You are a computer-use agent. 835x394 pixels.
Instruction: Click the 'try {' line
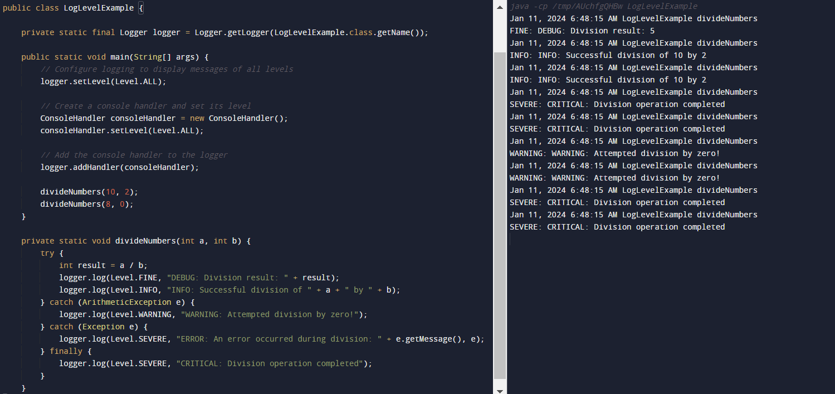52,253
